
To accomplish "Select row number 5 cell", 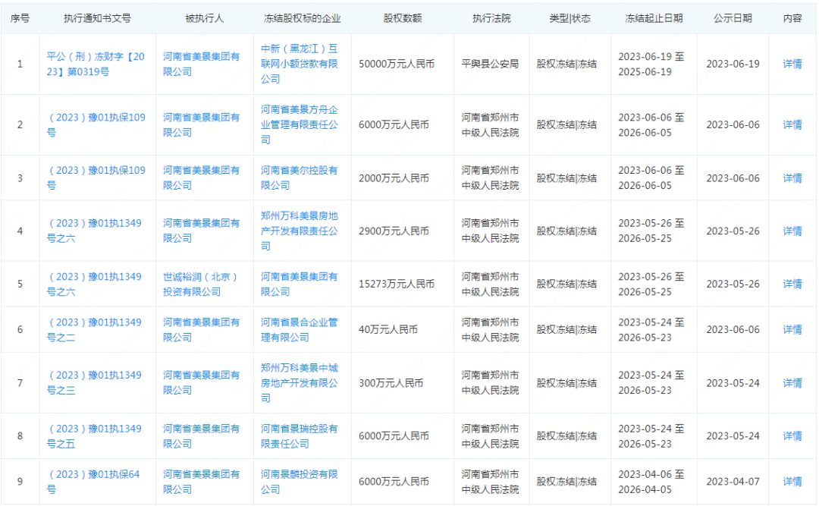I will click(x=20, y=284).
